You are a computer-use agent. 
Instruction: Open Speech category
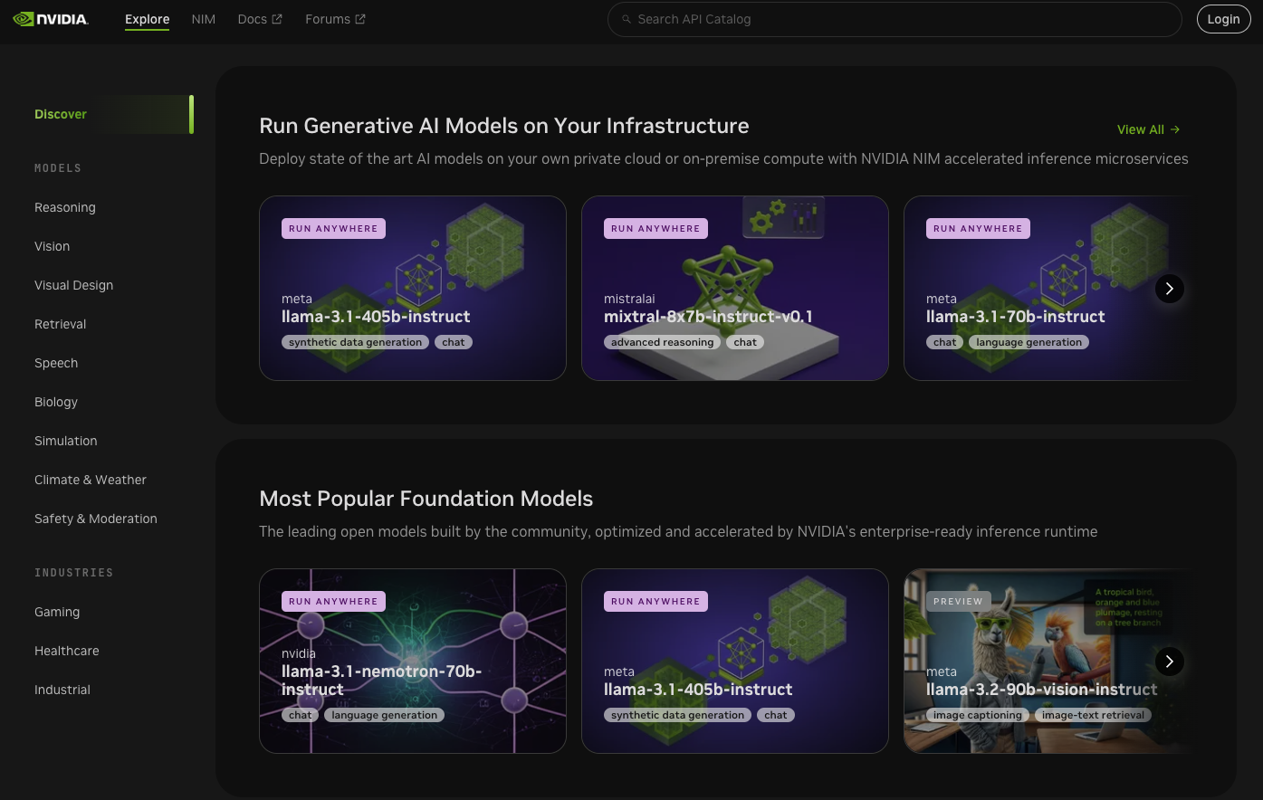[56, 363]
